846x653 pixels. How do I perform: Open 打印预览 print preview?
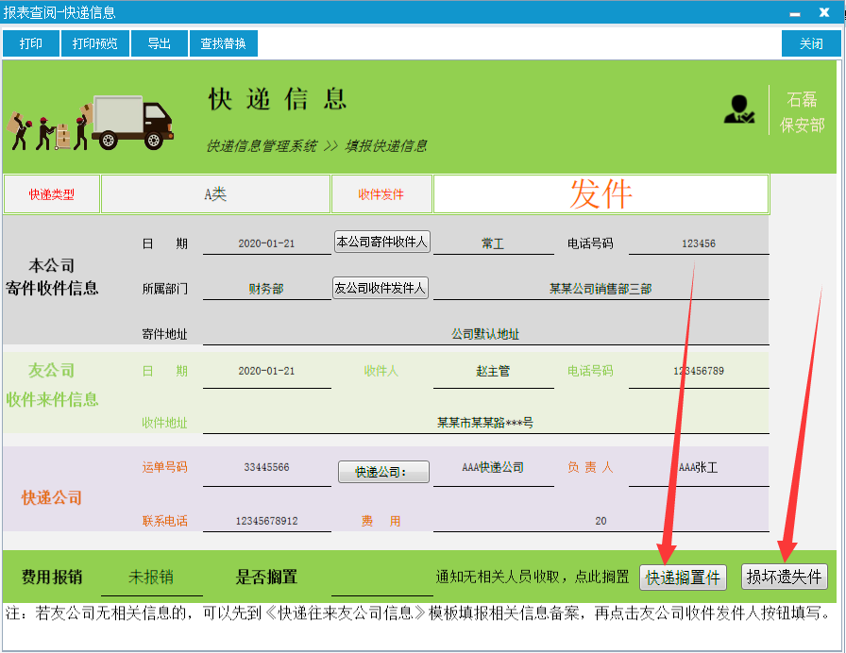(x=95, y=43)
